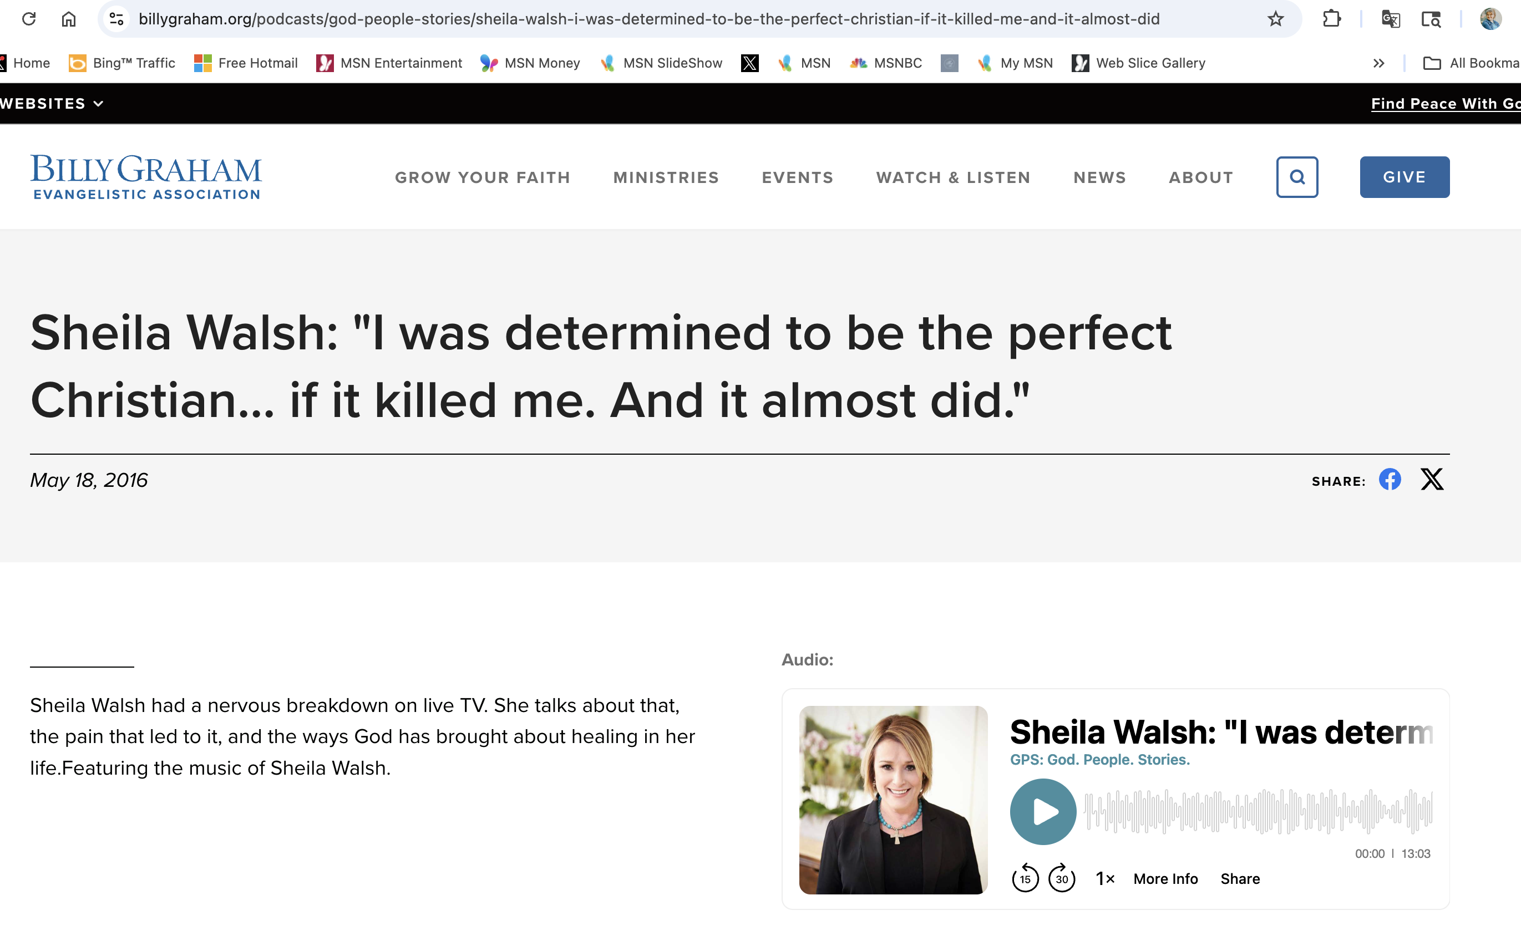Share article on Facebook
The width and height of the screenshot is (1521, 946).
[1390, 480]
